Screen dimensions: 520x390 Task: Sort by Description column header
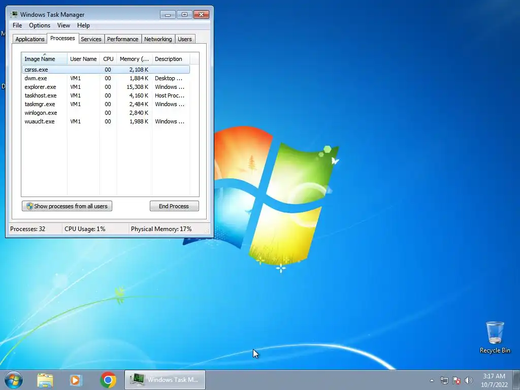click(x=171, y=59)
